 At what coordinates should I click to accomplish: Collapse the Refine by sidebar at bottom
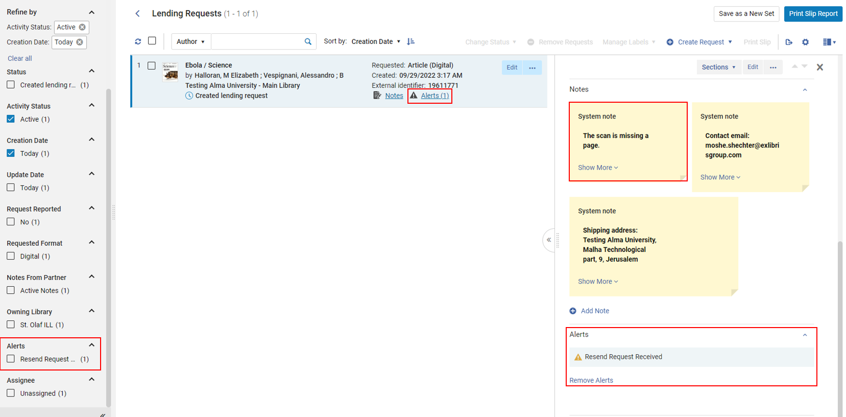pos(103,414)
